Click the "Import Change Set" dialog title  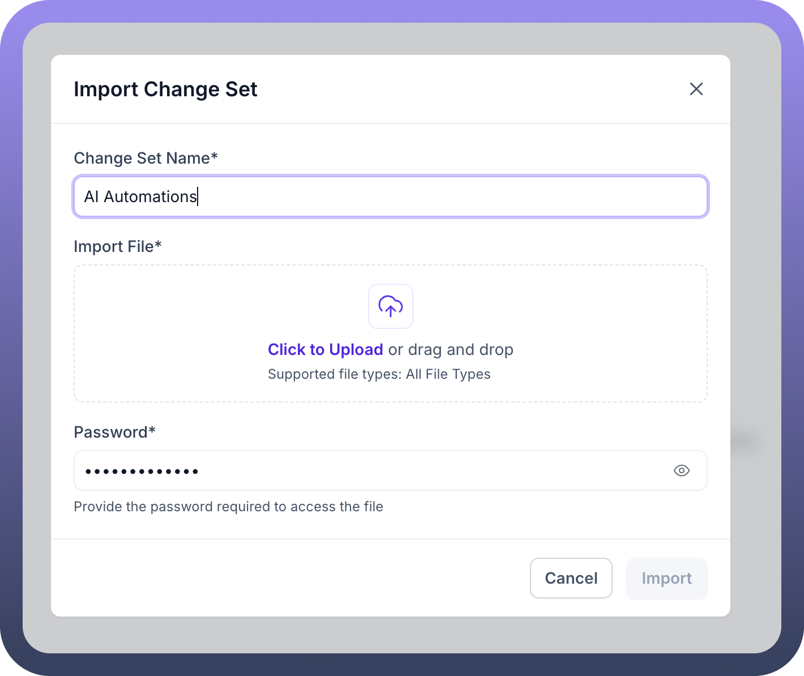(165, 89)
